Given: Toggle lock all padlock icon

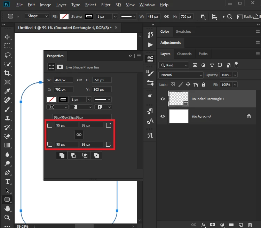Looking at the screenshot, I should [x=204, y=84].
